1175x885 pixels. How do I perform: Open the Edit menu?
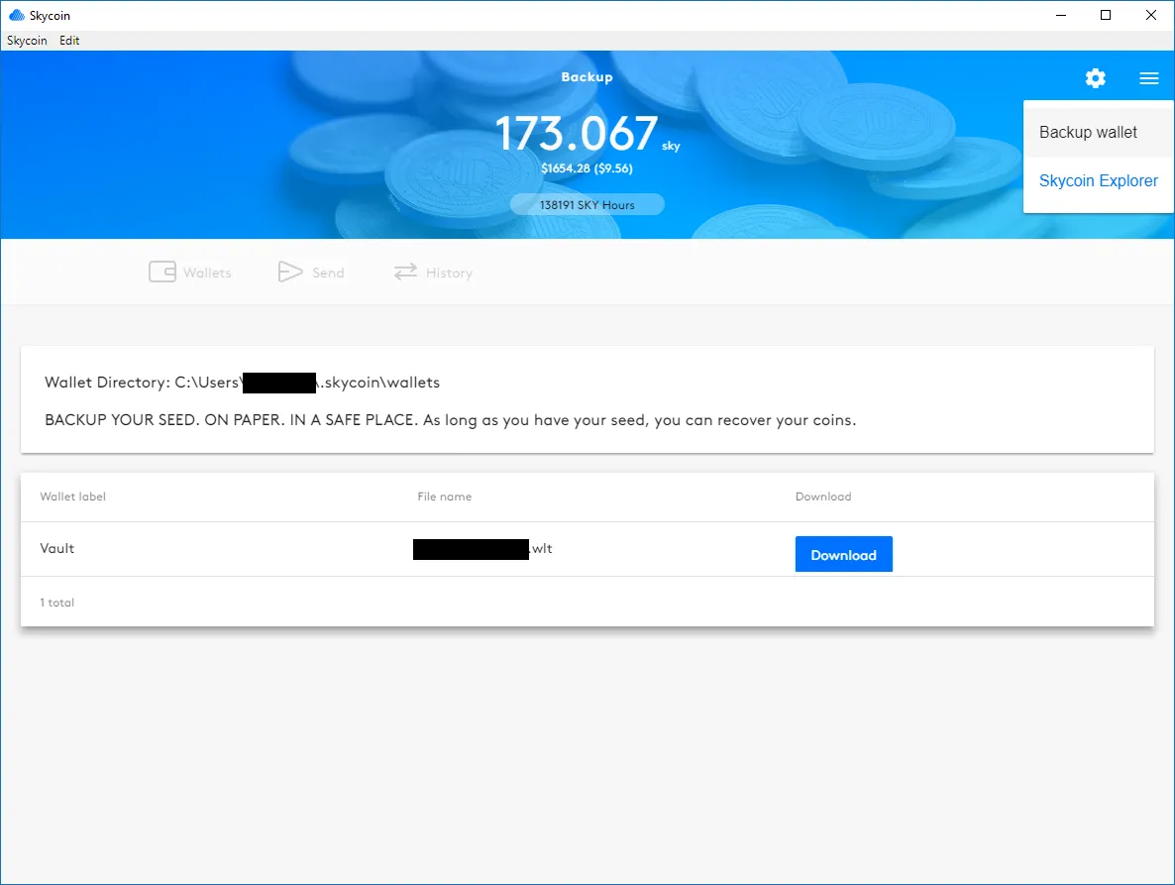69,41
